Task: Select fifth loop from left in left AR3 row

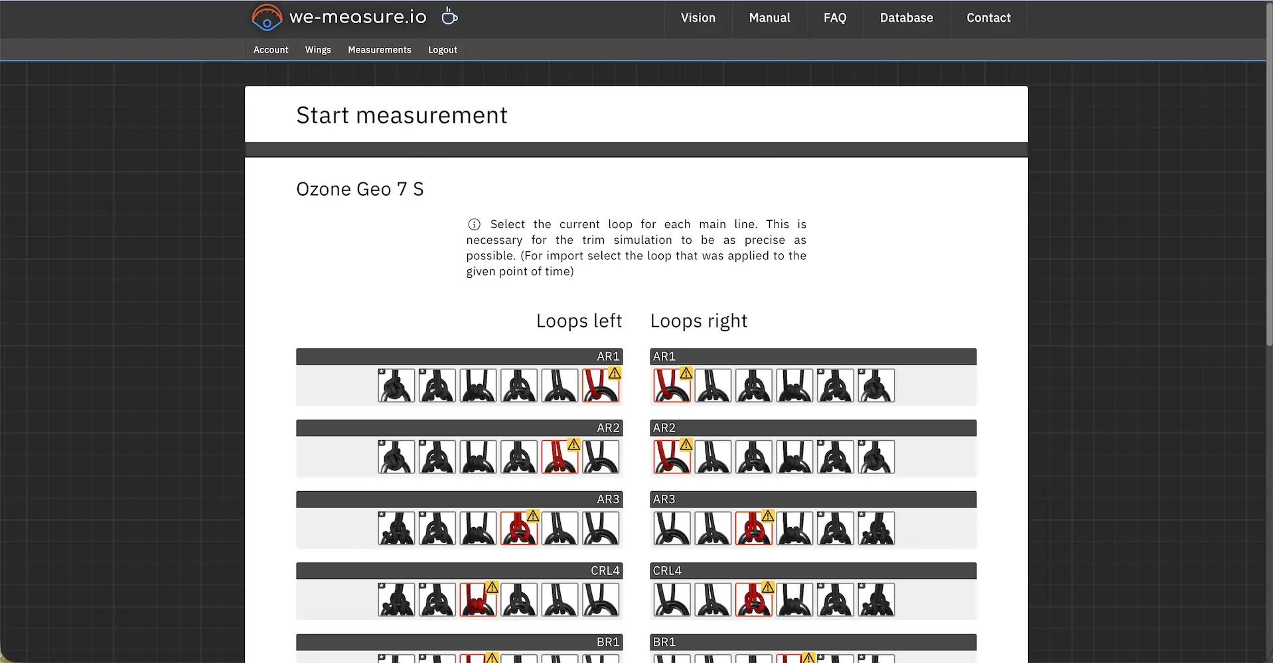Action: tap(560, 529)
